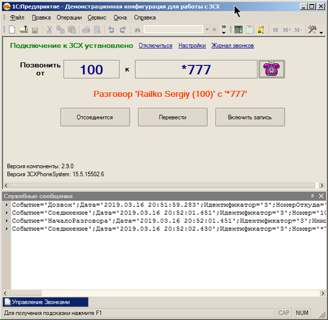Screen dimensions: 328x320
Task: Click the binoculars search icon
Action: pyautogui.click(x=137, y=30)
